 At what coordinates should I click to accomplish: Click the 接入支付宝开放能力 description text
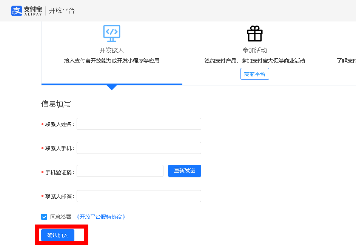(112, 61)
